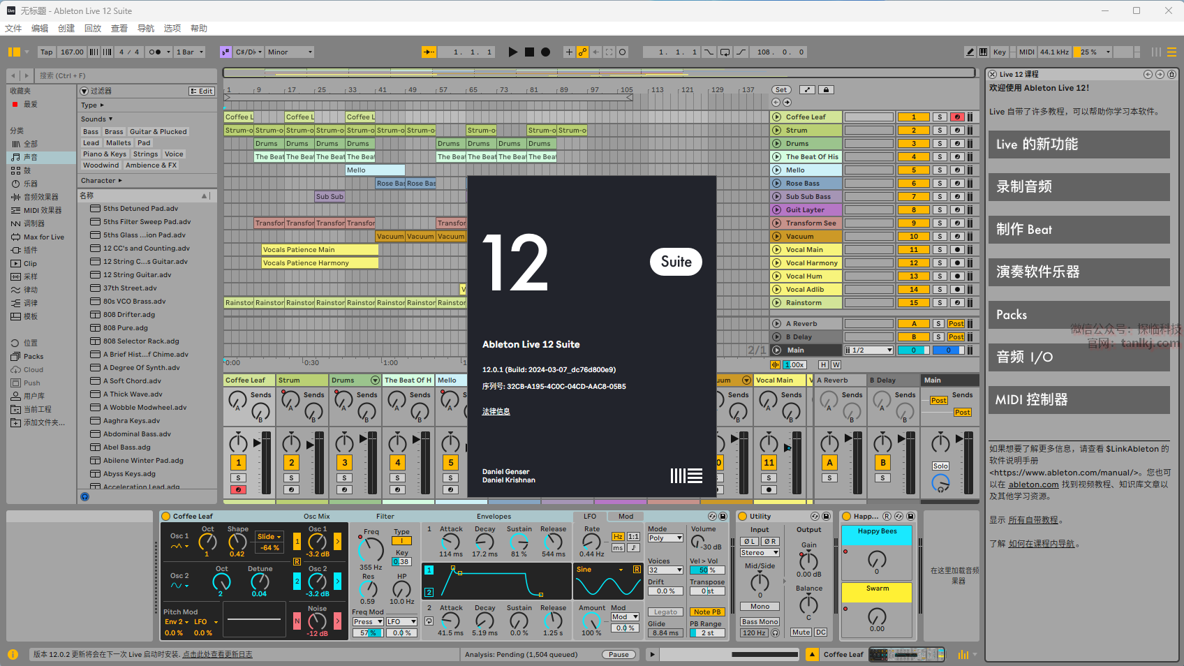
Task: Click the Play button in transport
Action: point(513,52)
